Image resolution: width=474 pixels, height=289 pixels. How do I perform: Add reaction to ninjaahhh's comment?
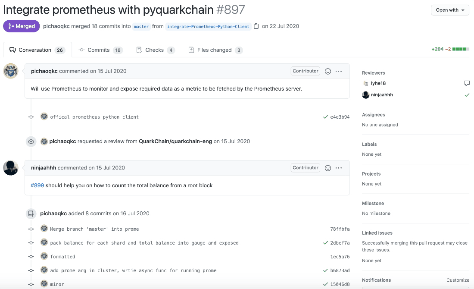pyautogui.click(x=327, y=168)
